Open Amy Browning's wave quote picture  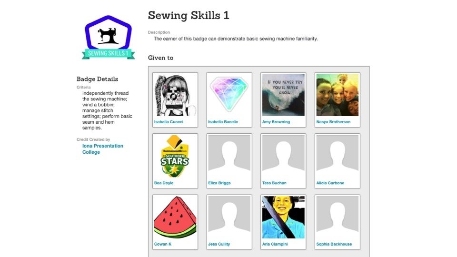click(283, 95)
